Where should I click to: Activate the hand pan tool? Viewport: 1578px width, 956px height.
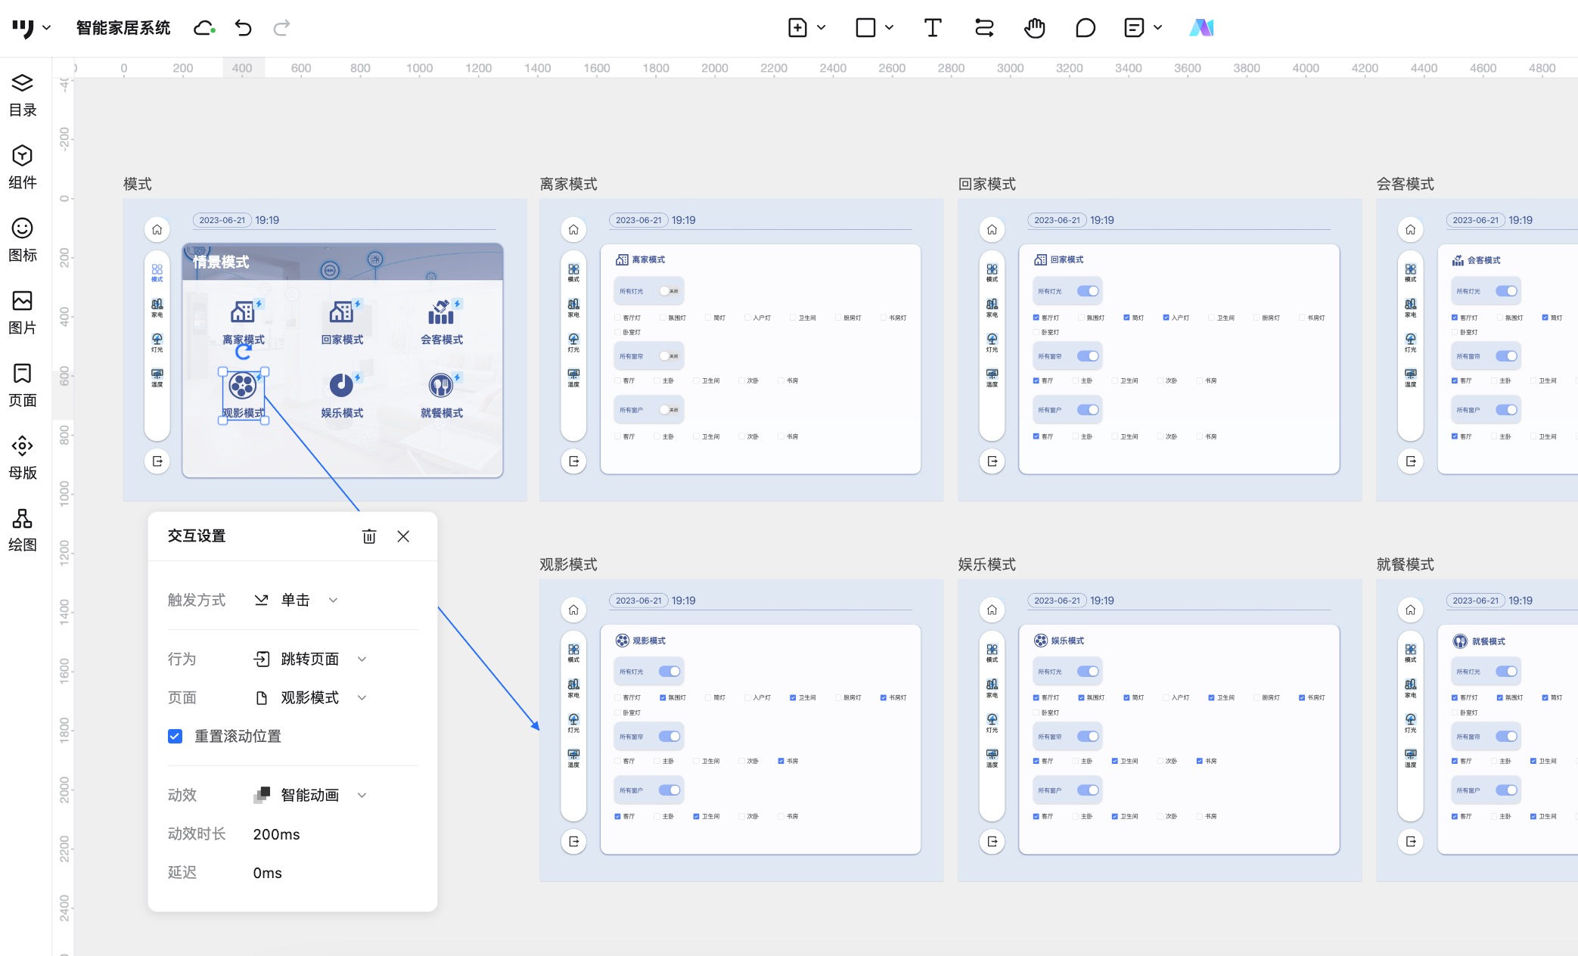tap(1034, 28)
